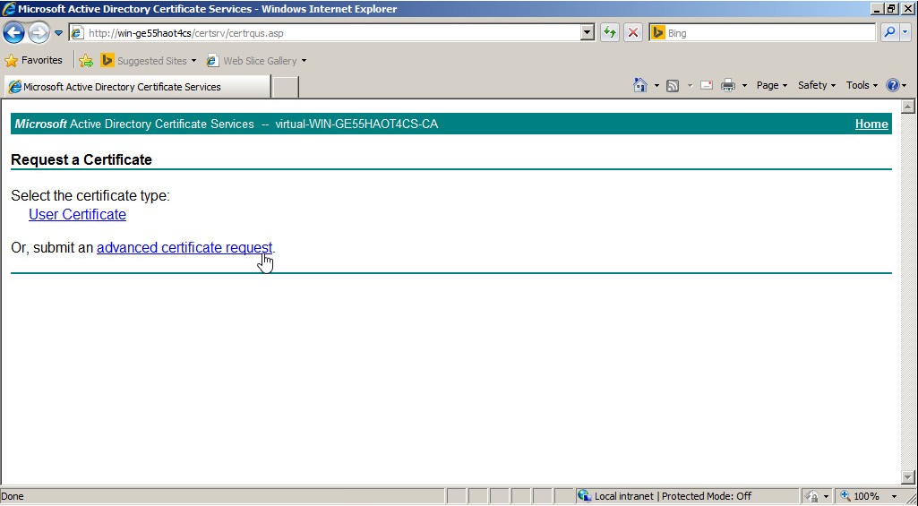Click the Stop loading red X icon
This screenshot has height=506, width=918.
click(633, 33)
